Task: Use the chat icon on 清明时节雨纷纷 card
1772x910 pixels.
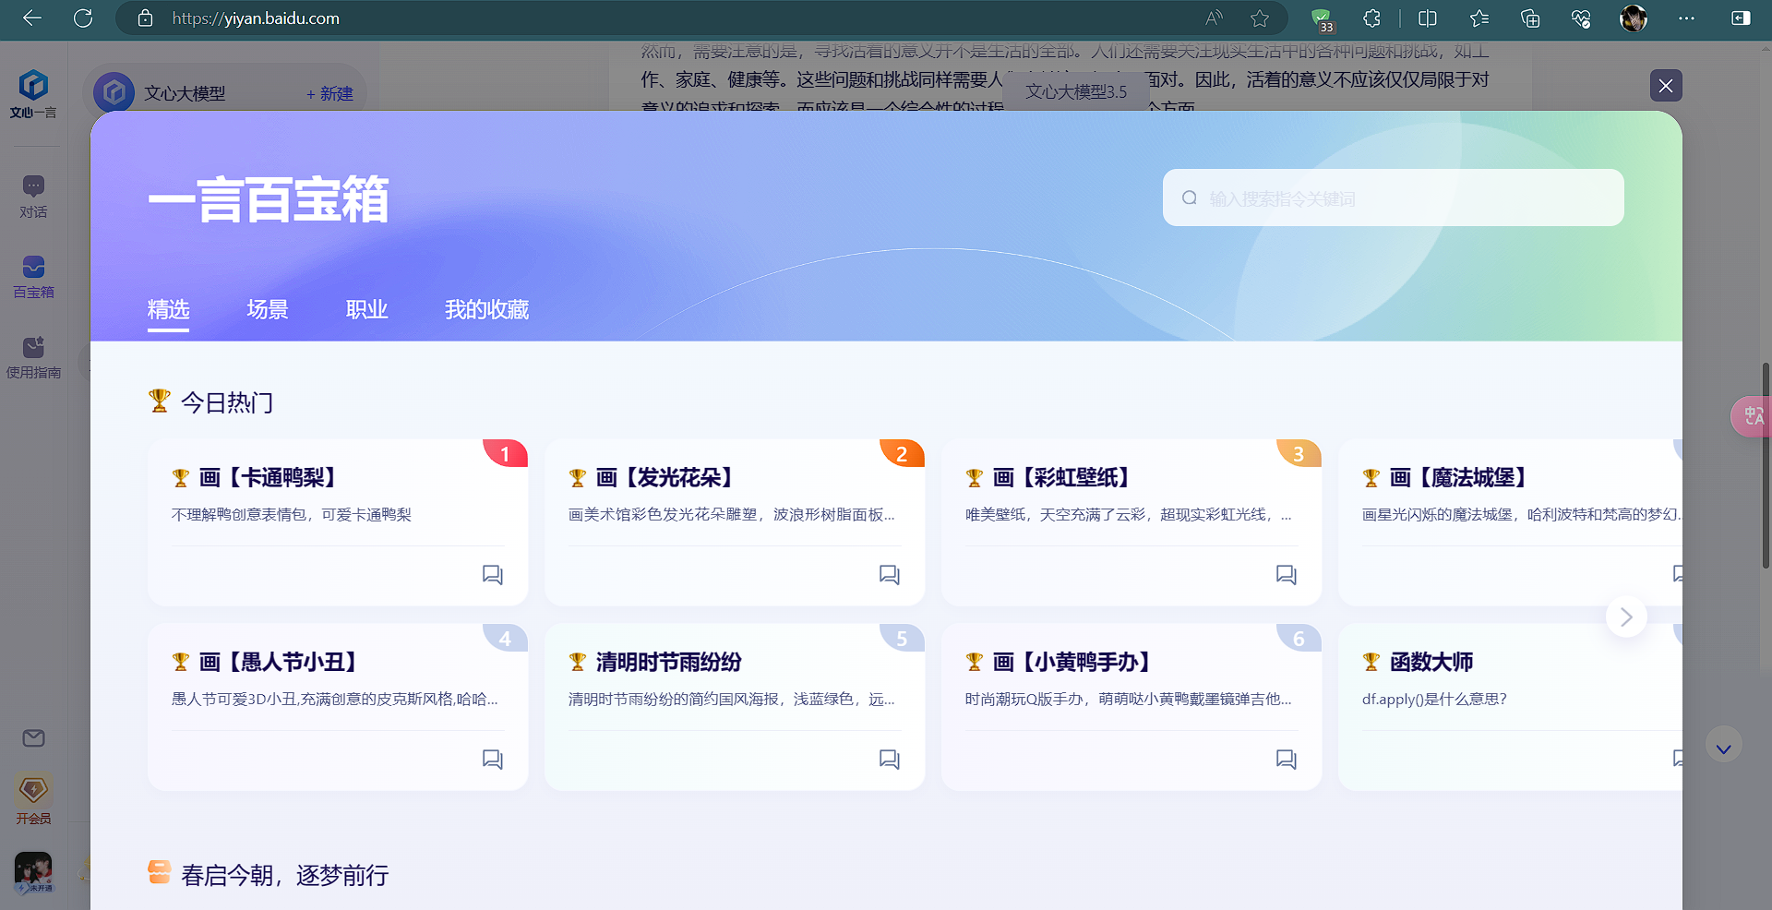Action: click(890, 760)
